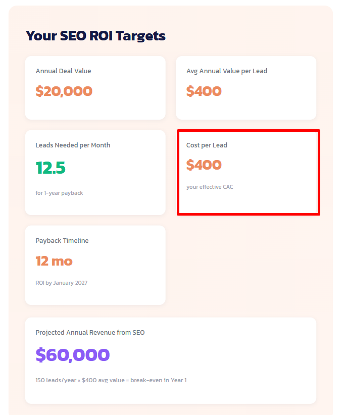This screenshot has height=415, width=344.
Task: Select the Annual Deal Value card
Action: coord(95,88)
